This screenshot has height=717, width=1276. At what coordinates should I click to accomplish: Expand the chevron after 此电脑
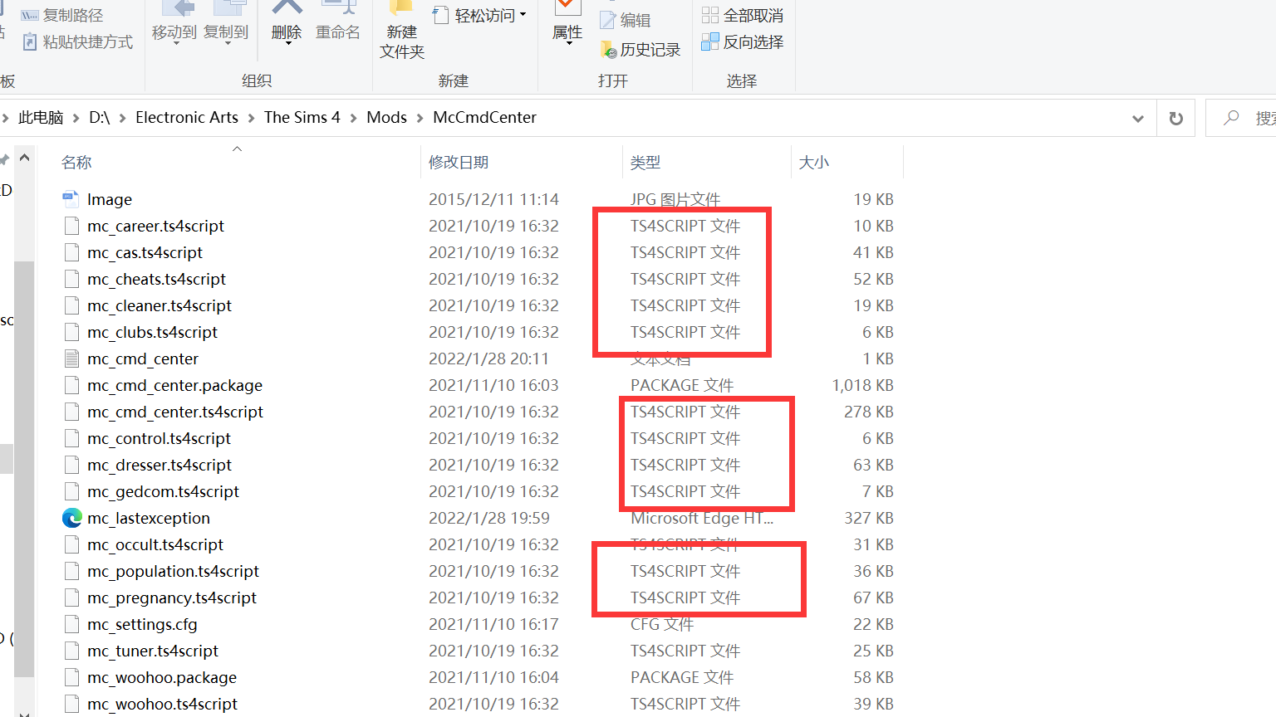coord(76,119)
